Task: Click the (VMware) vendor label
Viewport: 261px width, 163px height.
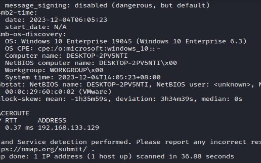Action: tap(95, 92)
